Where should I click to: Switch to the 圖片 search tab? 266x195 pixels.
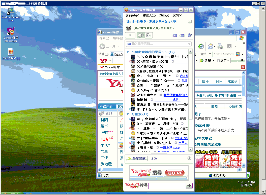coord(205,82)
